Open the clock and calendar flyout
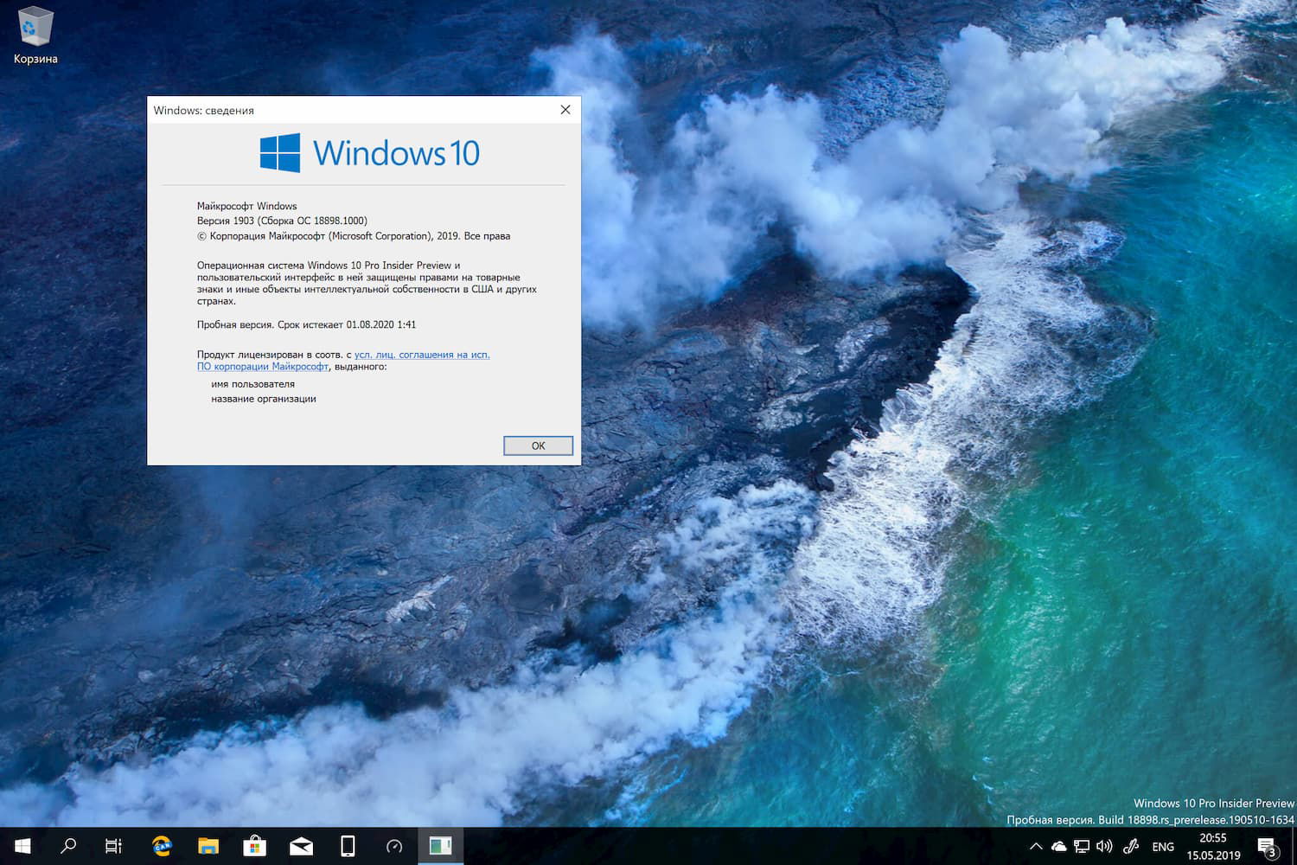Image resolution: width=1297 pixels, height=865 pixels. pos(1212,846)
